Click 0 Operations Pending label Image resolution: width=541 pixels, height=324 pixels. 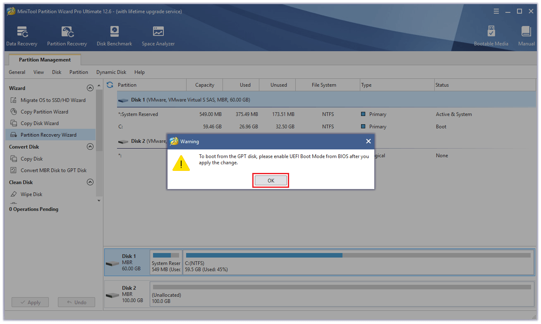click(34, 209)
